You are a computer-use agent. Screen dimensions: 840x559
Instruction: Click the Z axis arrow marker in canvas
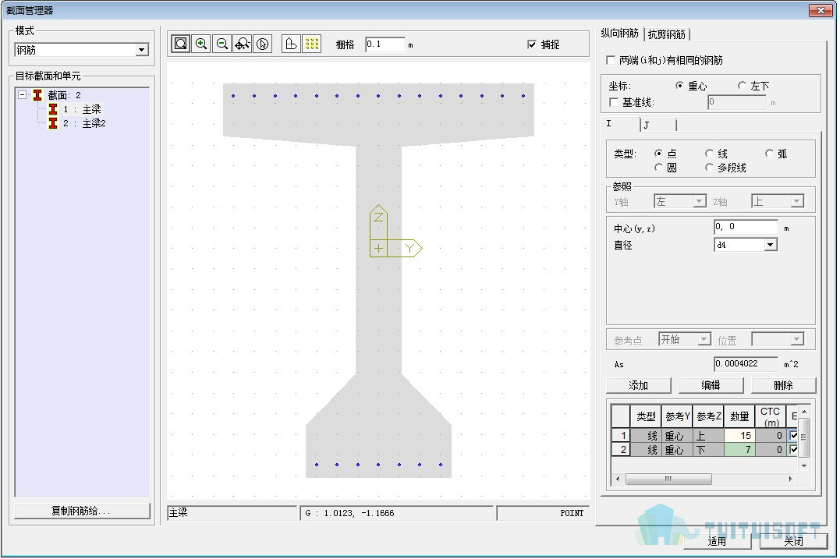(378, 221)
